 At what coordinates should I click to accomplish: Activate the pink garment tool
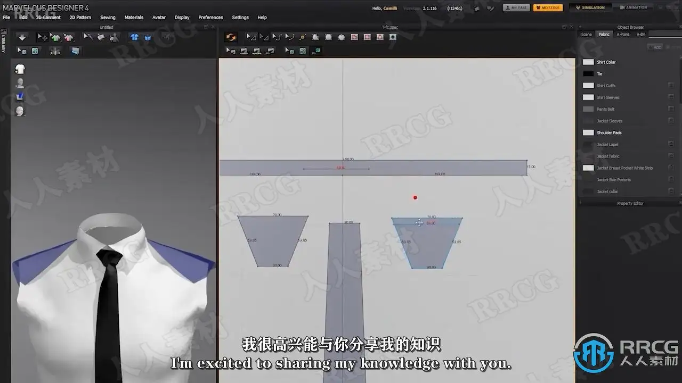tap(69, 37)
